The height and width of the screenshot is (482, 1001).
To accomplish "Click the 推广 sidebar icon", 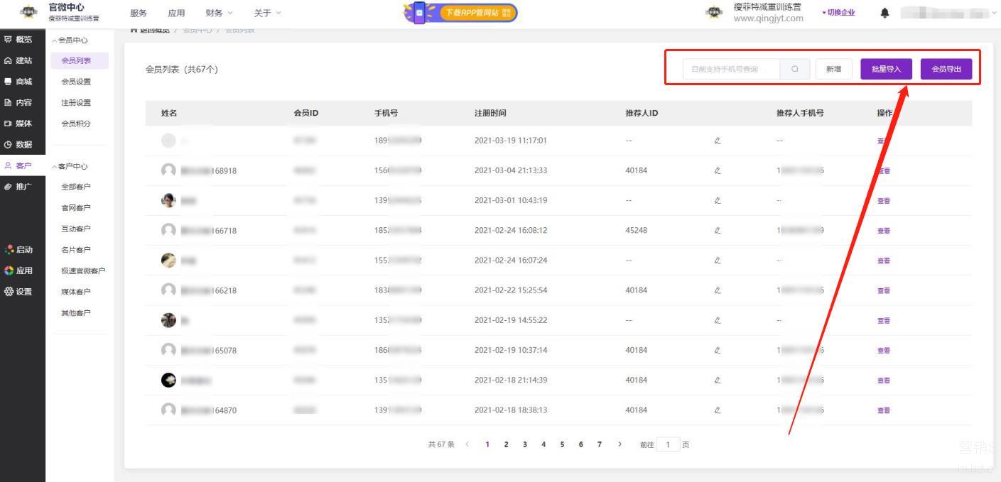I will click(9, 187).
